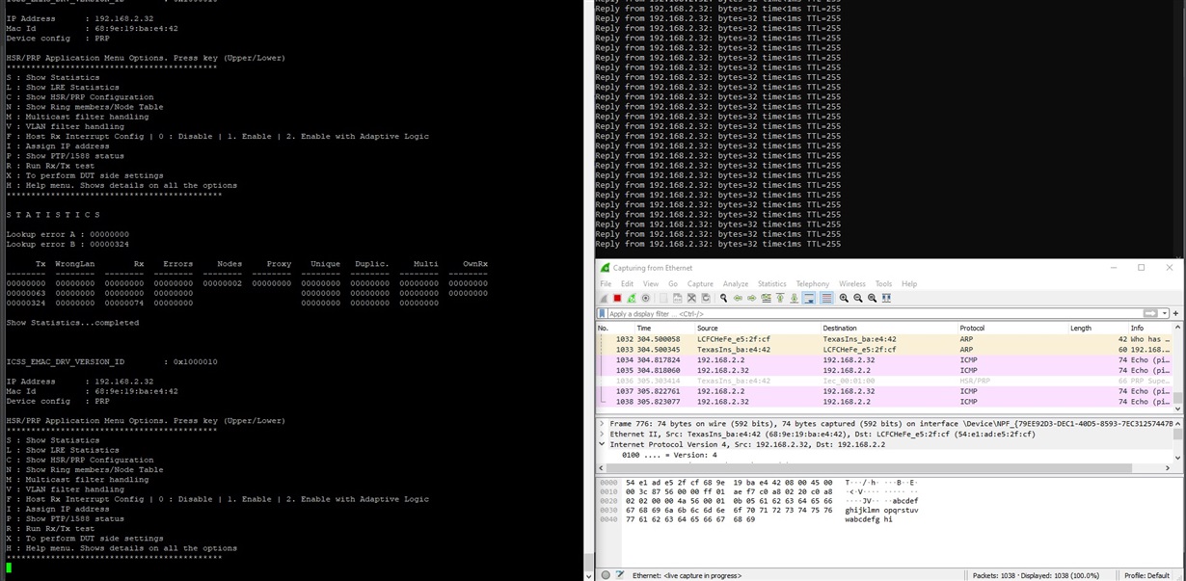Reload this capture file icon
1186x581 pixels.
(x=705, y=299)
